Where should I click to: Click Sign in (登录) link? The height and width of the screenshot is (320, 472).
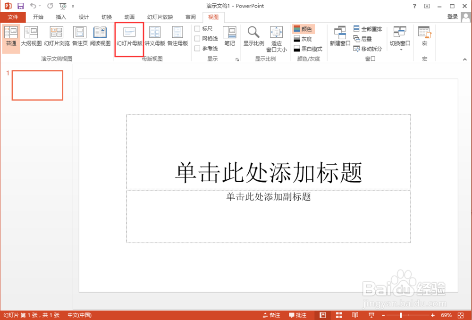452,17
